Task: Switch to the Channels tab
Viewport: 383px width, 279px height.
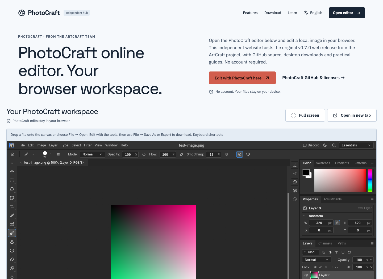Action: tap(325, 243)
